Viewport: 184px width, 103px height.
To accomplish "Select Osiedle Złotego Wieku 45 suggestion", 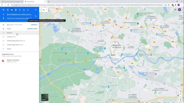I will click(x=20, y=41).
